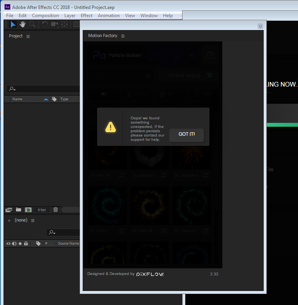298x305 pixels.
Task: Click the label tag icon in timeline columns
Action: pyautogui.click(x=38, y=243)
